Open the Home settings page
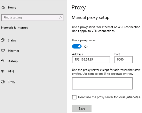 12,7
